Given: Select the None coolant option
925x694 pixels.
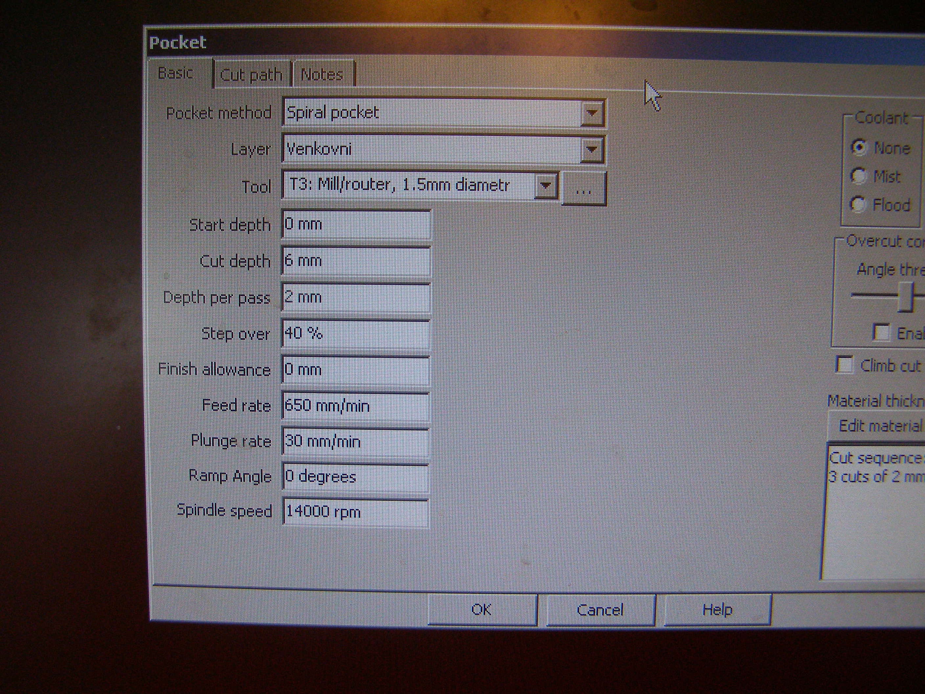Looking at the screenshot, I should tap(859, 147).
